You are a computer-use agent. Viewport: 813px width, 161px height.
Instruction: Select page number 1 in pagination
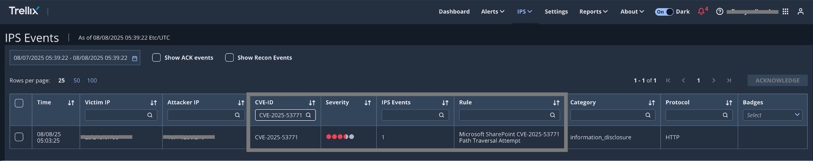pyautogui.click(x=698, y=80)
